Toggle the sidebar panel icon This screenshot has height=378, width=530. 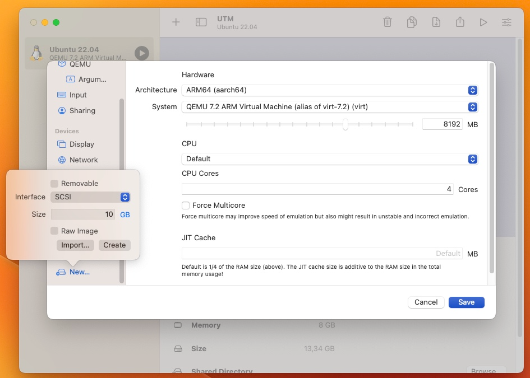point(201,22)
